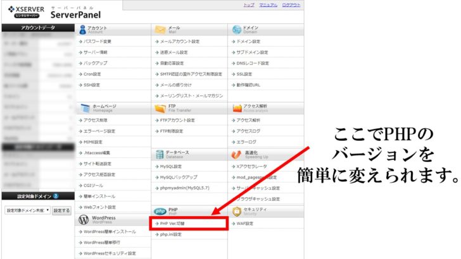Viewport: 461px width, 259px height.
Task: Open WAF設定
Action: point(244,224)
